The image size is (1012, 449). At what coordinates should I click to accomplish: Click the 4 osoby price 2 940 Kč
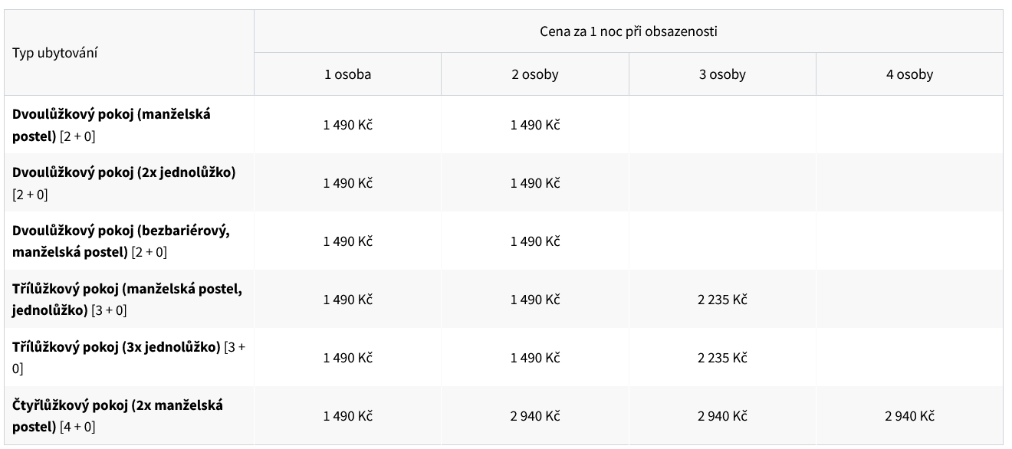909,416
